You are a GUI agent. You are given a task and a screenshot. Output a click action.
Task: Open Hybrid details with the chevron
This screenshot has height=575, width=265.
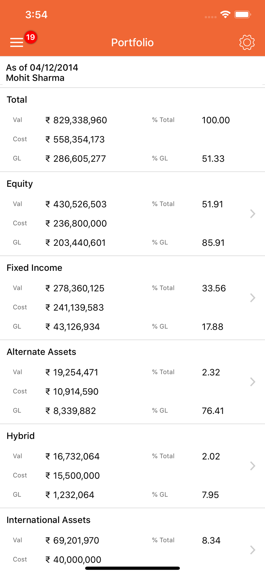coord(252,466)
